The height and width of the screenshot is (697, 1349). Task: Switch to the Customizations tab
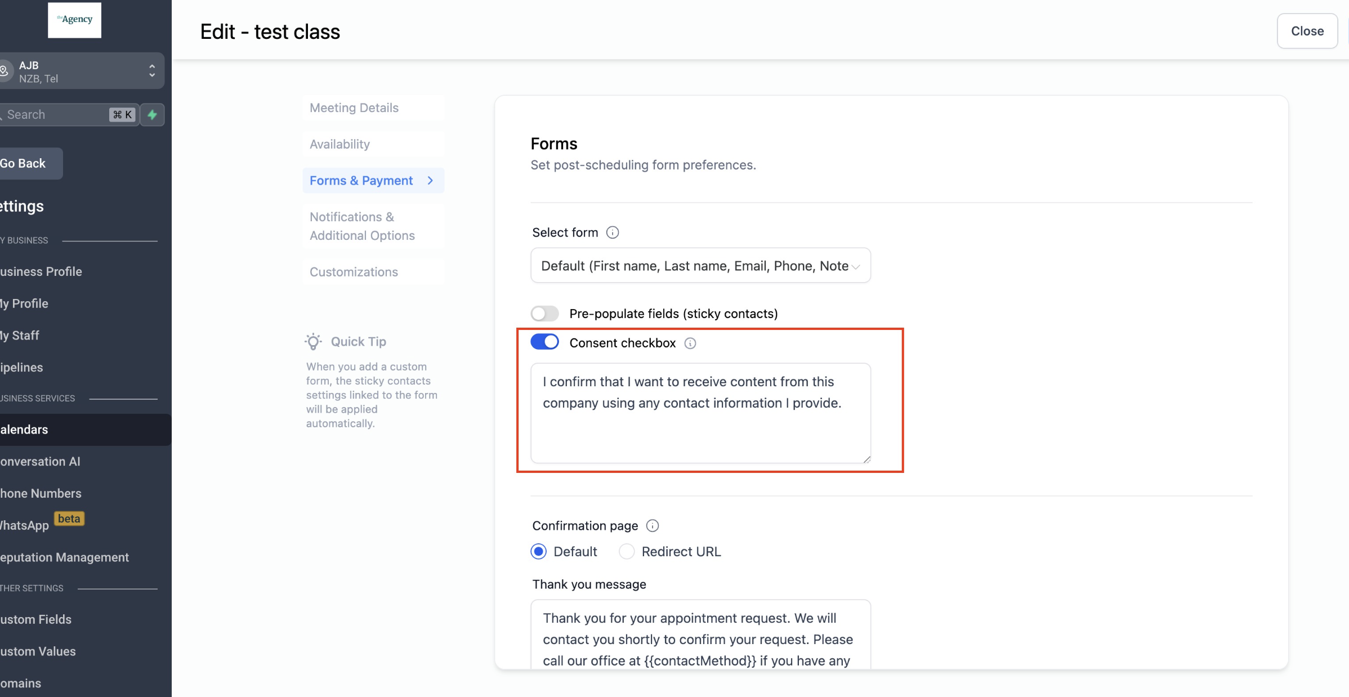coord(354,272)
